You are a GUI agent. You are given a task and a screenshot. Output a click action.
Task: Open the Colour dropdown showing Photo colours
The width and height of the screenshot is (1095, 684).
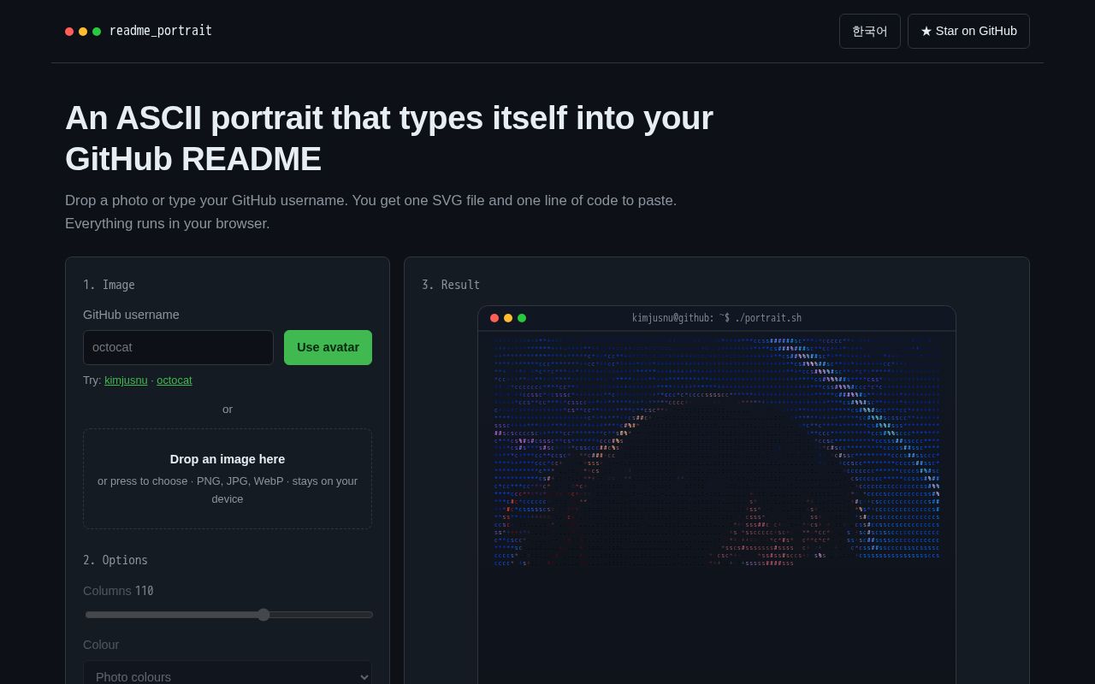228,676
